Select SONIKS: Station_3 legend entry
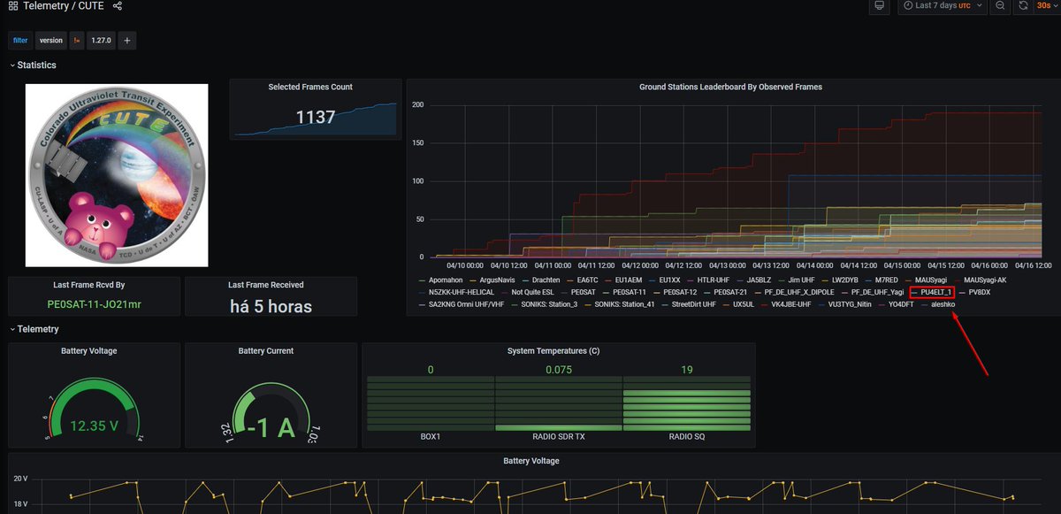The height and width of the screenshot is (514, 1061). [548, 304]
